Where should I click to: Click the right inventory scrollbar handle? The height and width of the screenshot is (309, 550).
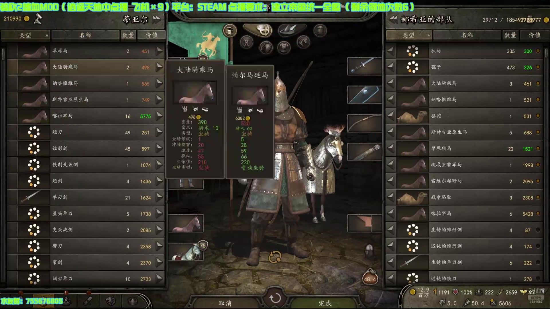546,54
